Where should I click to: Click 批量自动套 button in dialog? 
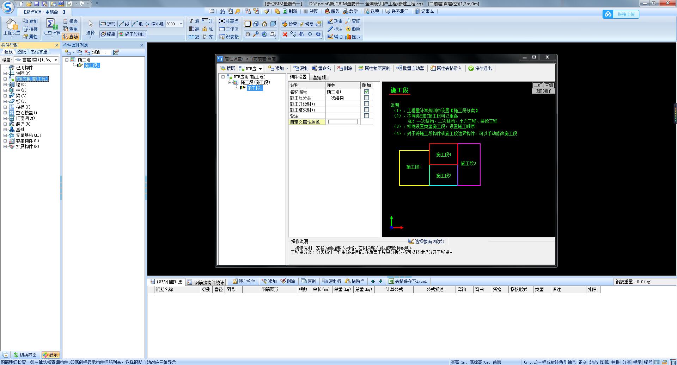click(410, 68)
